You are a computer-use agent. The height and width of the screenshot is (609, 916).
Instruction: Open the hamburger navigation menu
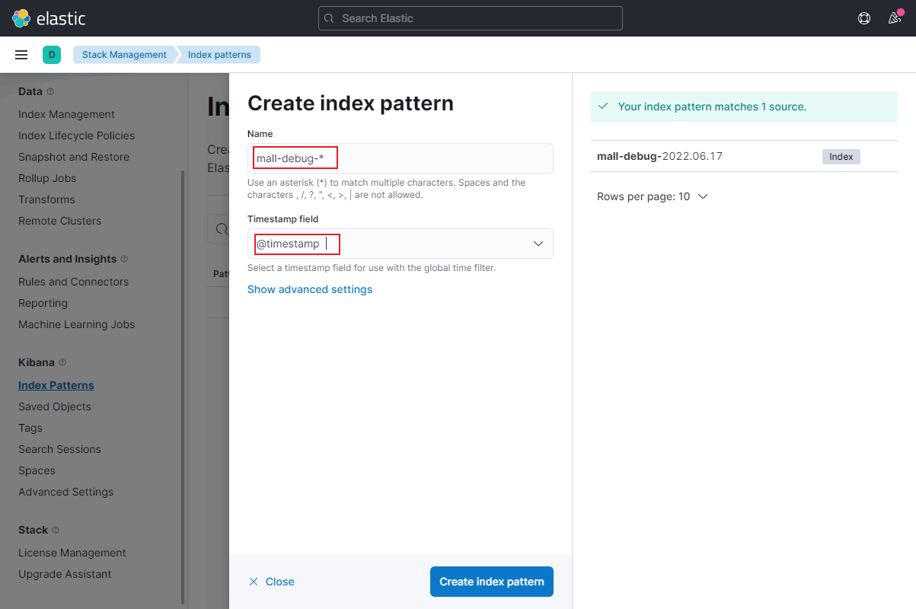(x=21, y=55)
